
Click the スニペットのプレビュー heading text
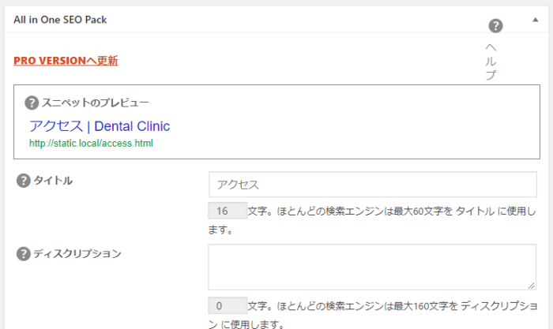[x=96, y=103]
